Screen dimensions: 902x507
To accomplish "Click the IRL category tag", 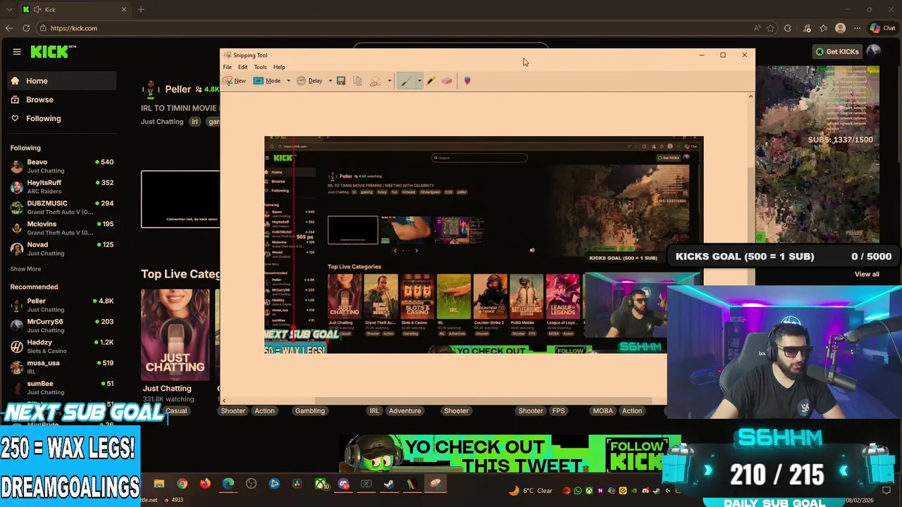I will coord(374,411).
